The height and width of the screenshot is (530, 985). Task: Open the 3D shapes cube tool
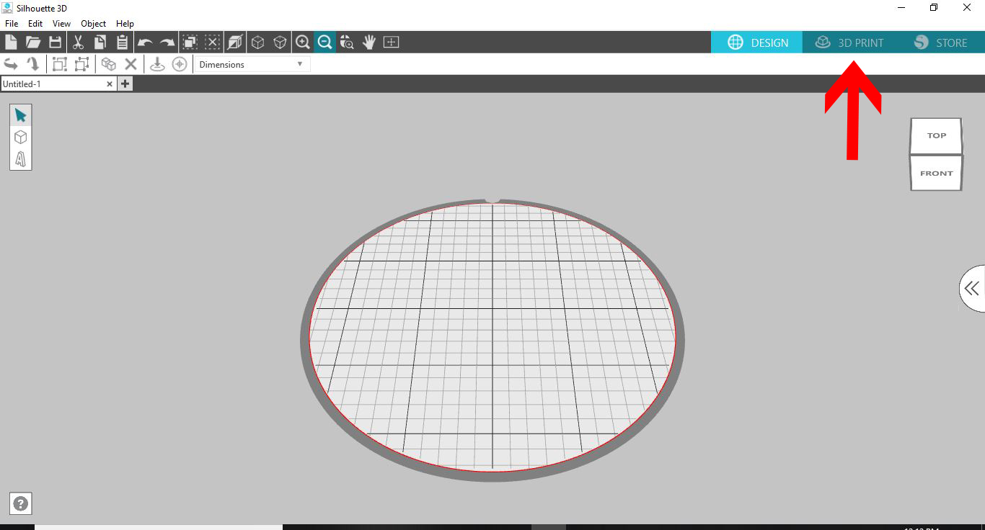click(21, 137)
